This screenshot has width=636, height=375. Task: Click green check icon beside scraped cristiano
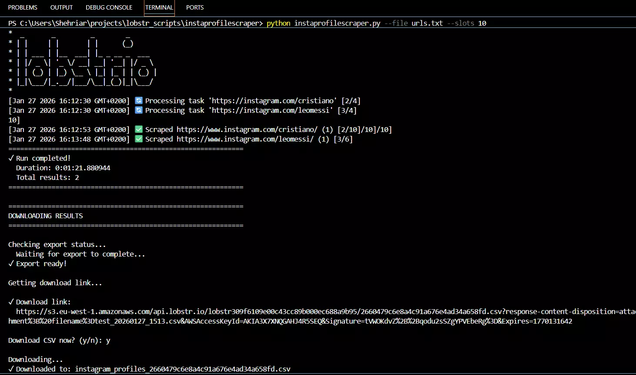(x=138, y=129)
